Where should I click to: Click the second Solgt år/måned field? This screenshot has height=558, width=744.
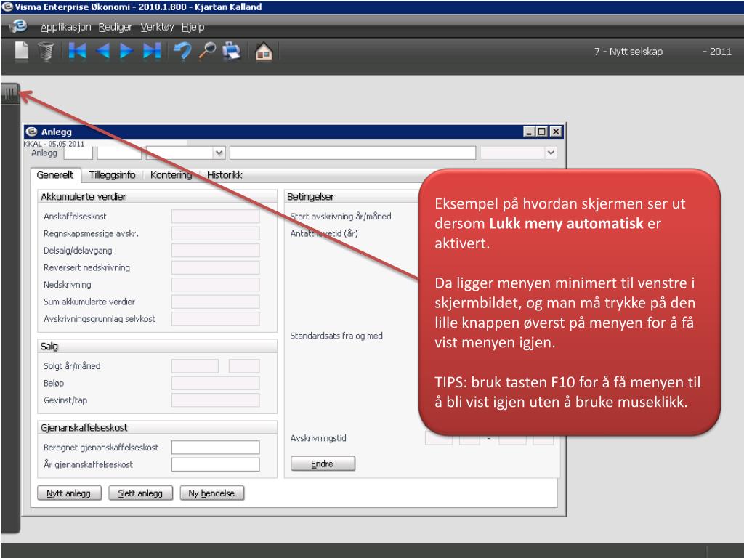click(x=244, y=366)
